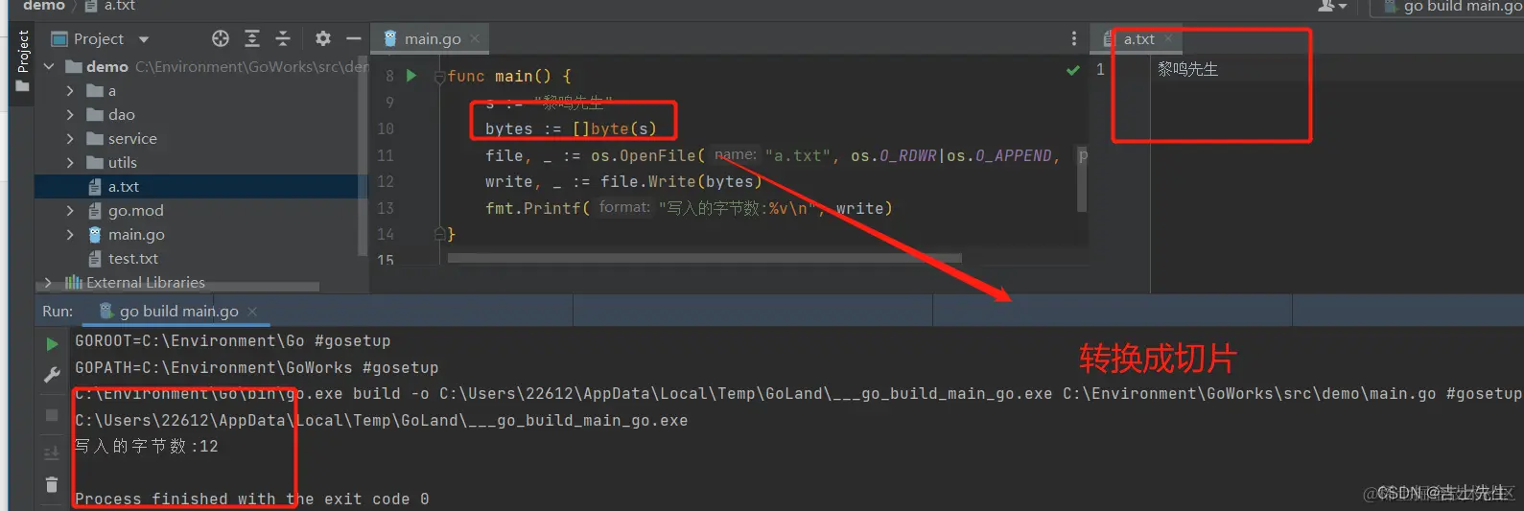Viewport: 1524px width, 511px height.
Task: Expand the dao folder
Action: (70, 115)
